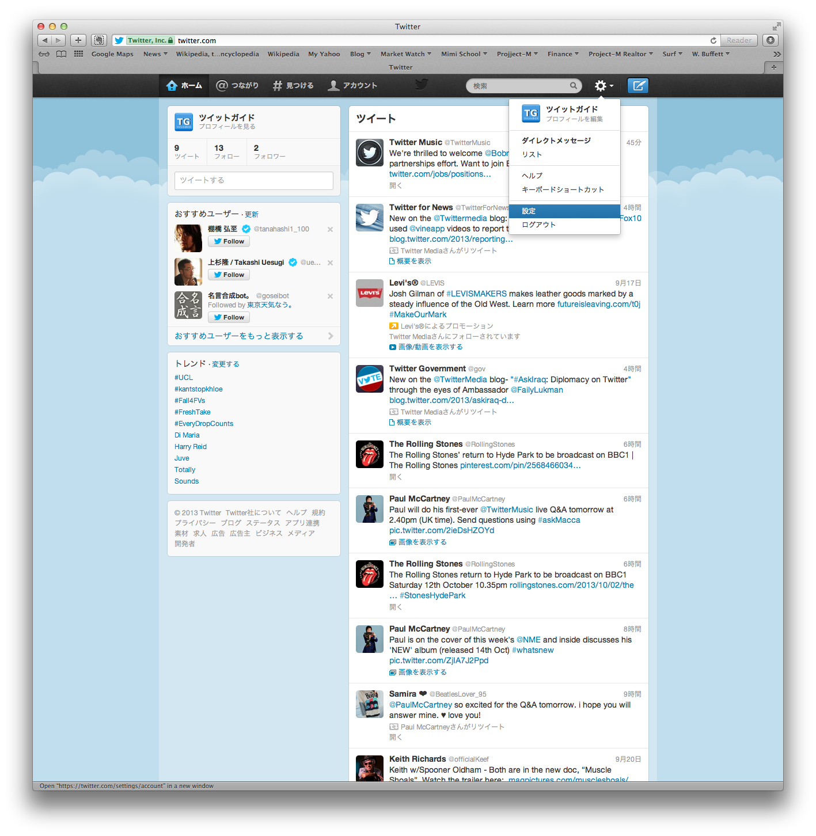Click the Safari page reload icon
Screen dimensions: 816x836
(713, 40)
